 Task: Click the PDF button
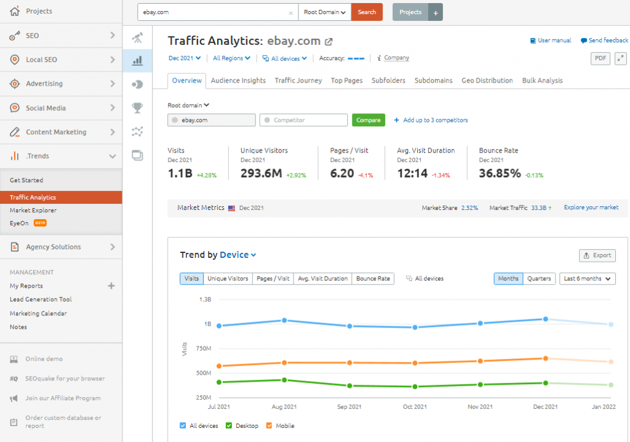(600, 58)
